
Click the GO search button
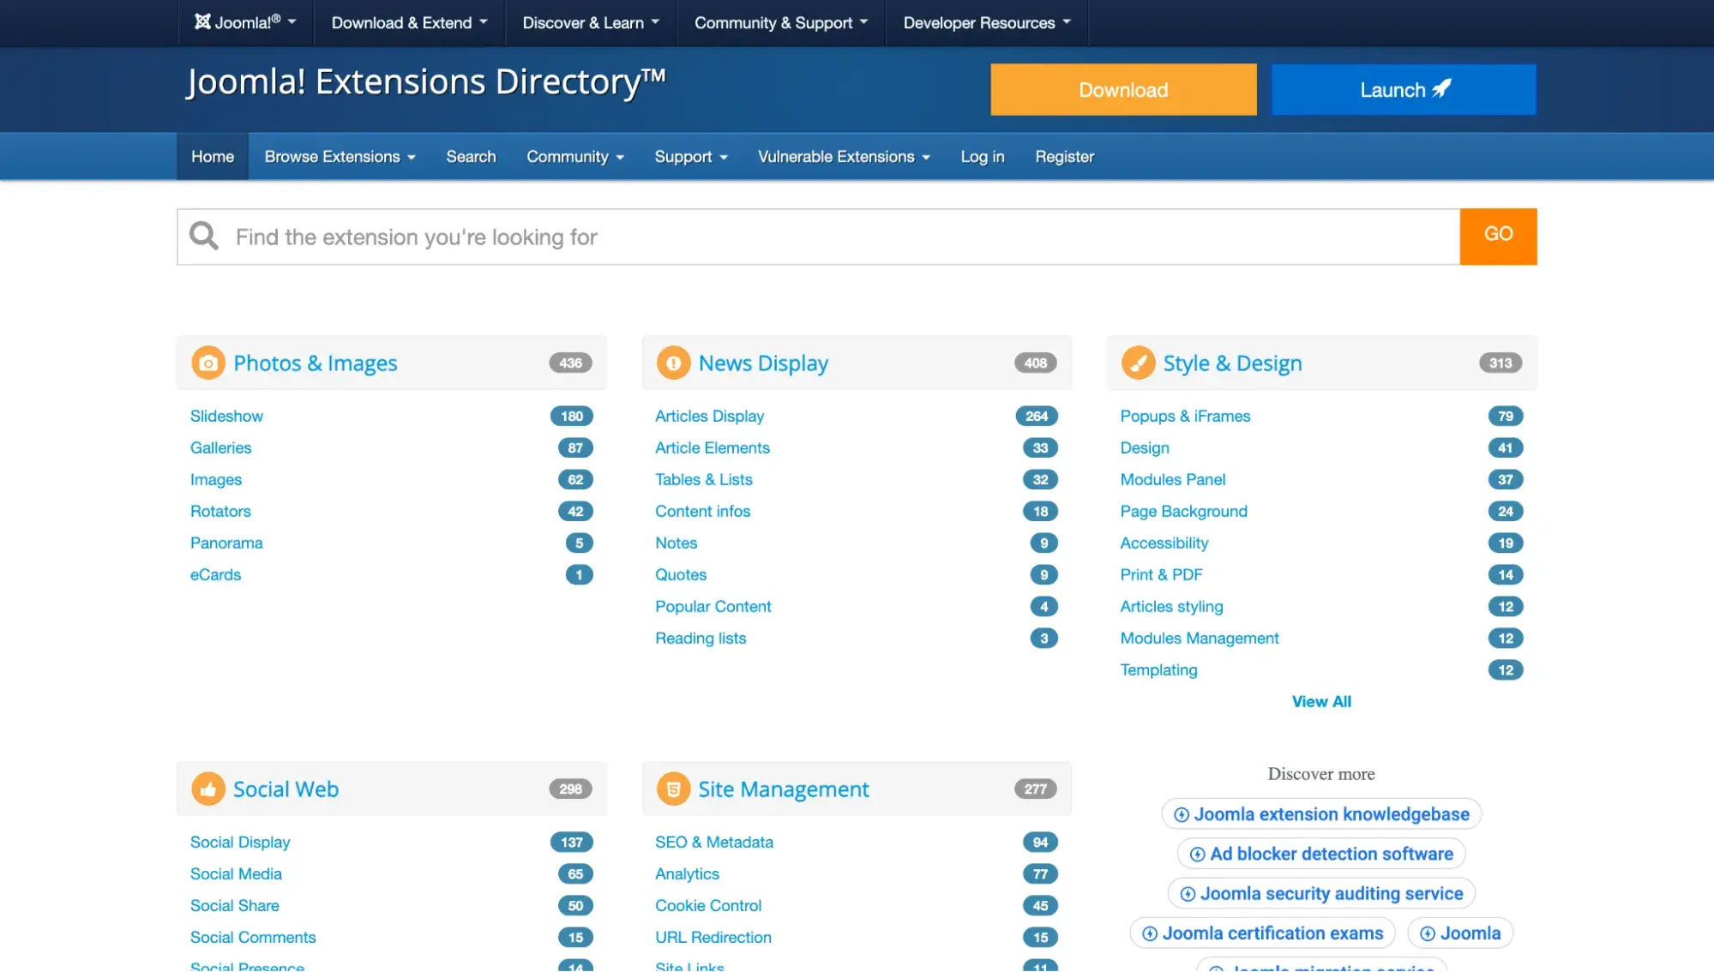tap(1497, 236)
